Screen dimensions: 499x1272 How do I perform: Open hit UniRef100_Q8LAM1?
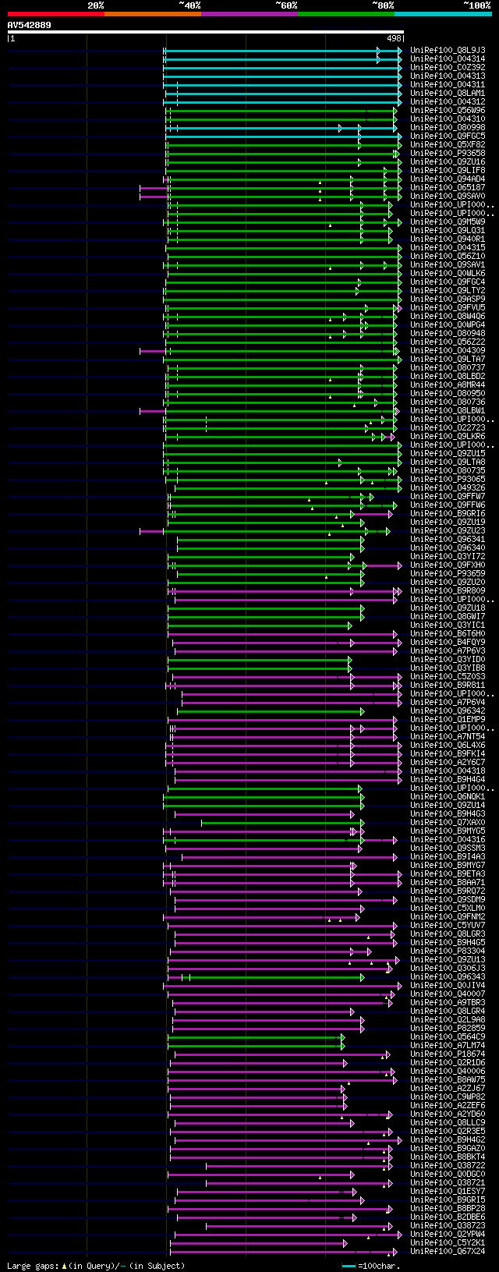pos(448,93)
